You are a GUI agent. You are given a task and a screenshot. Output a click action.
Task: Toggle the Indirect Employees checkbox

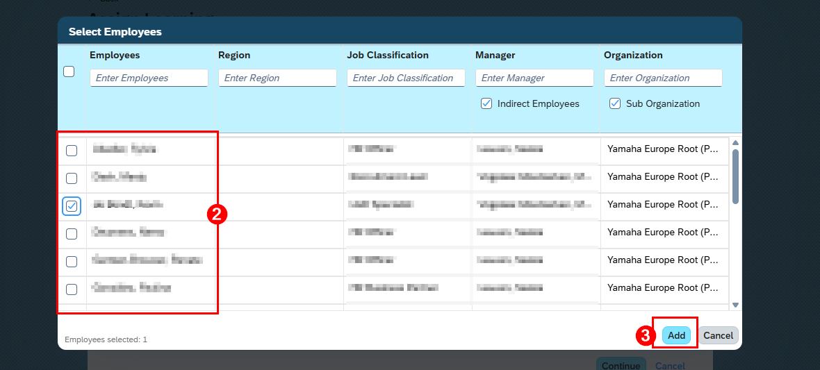pos(486,103)
